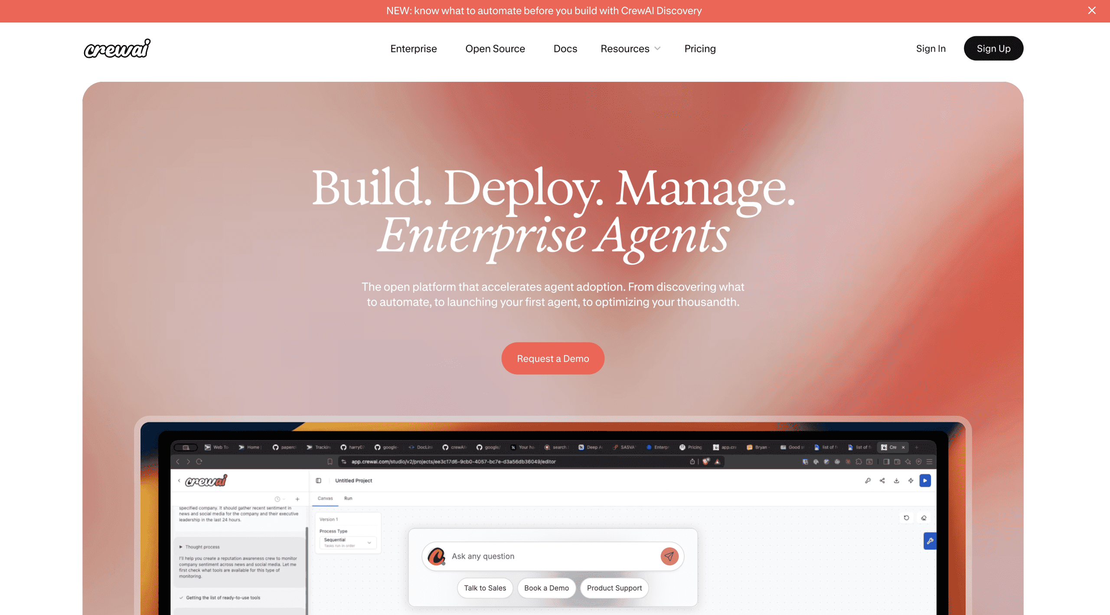Open the CrewAI Discovery announcement link
The width and height of the screenshot is (1110, 615).
(x=544, y=11)
